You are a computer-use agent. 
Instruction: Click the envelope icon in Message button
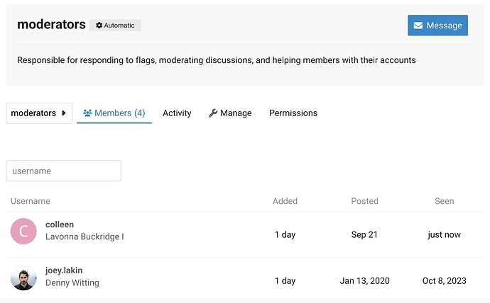pyautogui.click(x=418, y=25)
